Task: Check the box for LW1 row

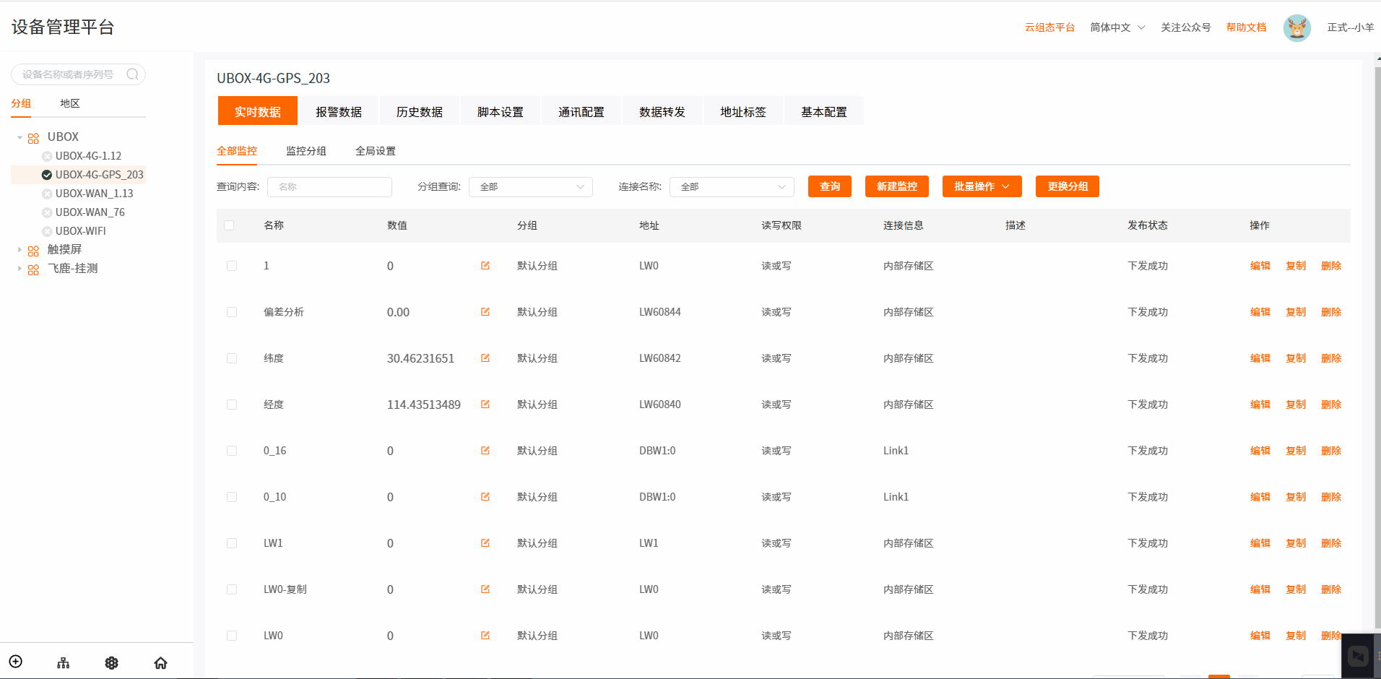Action: click(x=232, y=543)
